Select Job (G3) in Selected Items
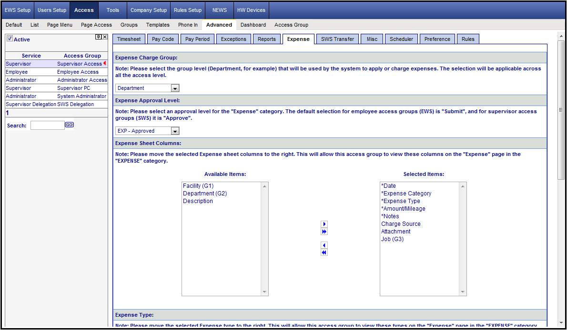Viewport: 567px width, 330px height. (392, 239)
